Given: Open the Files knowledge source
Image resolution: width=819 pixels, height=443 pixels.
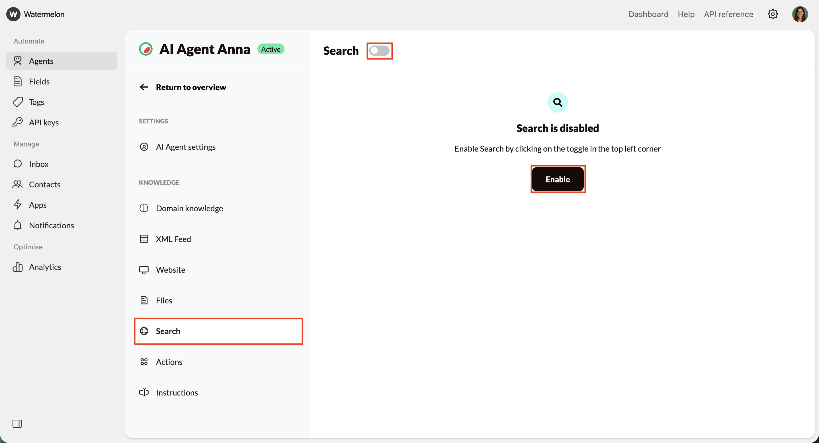Looking at the screenshot, I should point(164,300).
